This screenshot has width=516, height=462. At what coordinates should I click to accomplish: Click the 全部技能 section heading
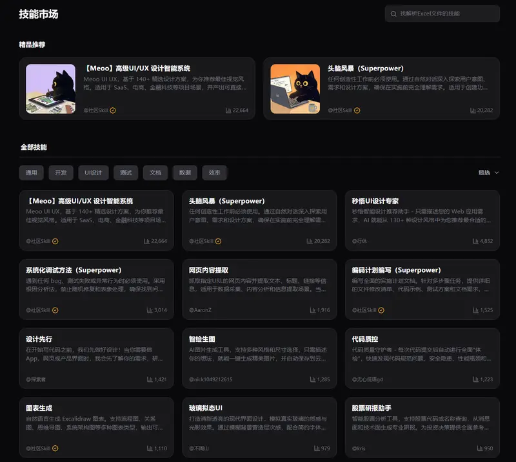point(34,147)
